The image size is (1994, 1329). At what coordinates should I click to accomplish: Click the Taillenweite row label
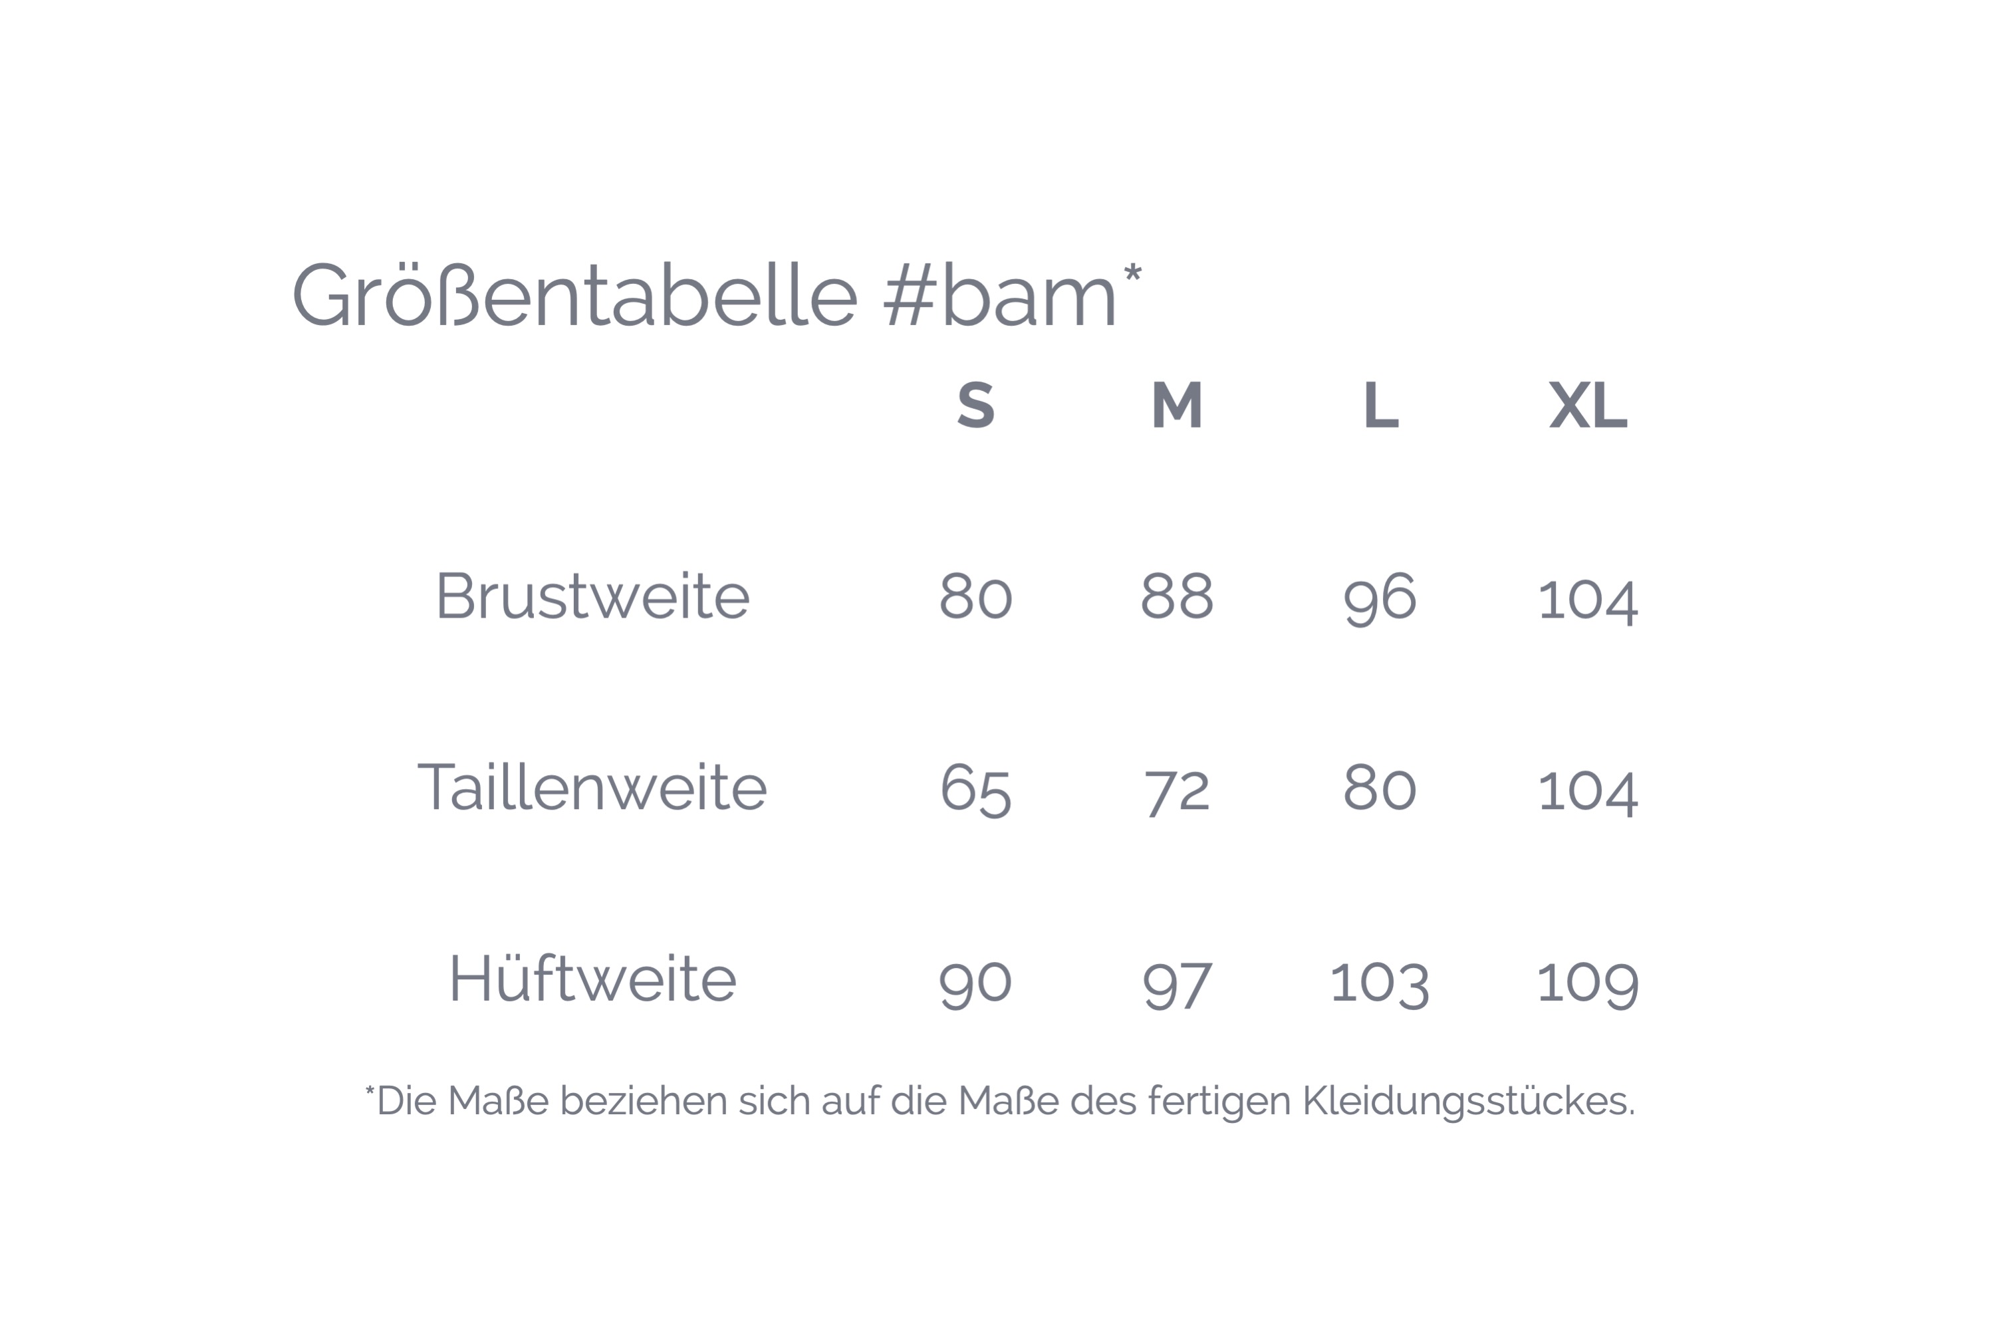point(592,787)
